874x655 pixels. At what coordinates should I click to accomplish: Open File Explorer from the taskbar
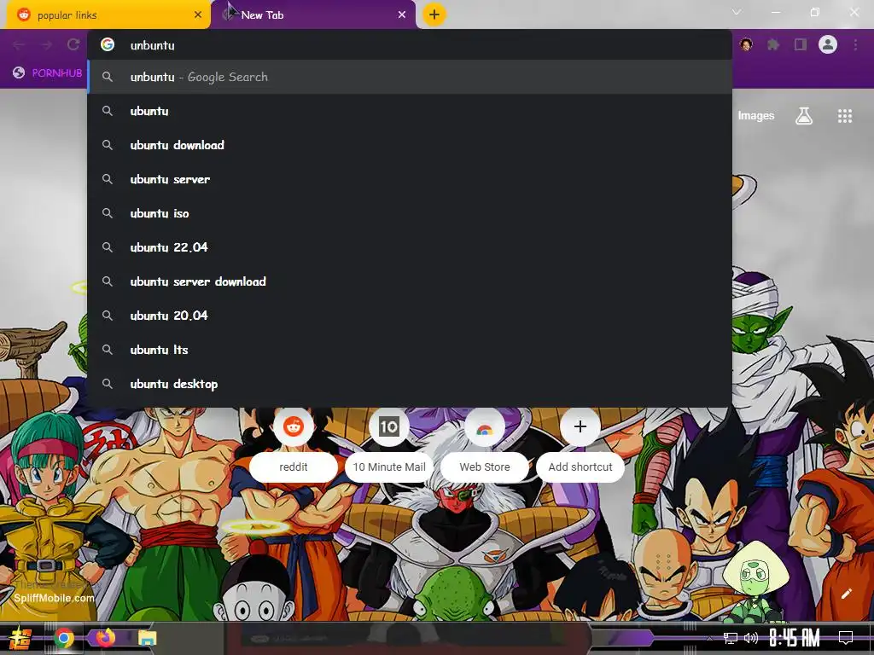pos(147,638)
